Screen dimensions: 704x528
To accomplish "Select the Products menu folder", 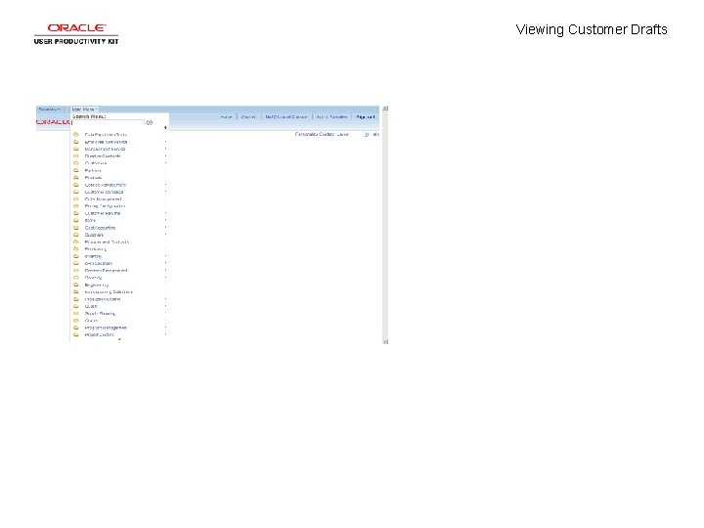I will click(x=93, y=178).
